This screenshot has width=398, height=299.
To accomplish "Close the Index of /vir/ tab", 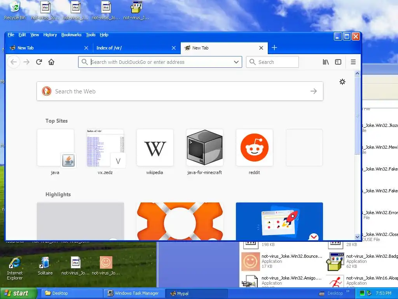I will click(174, 48).
